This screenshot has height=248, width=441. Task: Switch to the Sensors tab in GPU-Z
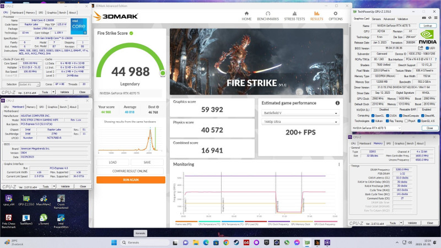[377, 19]
